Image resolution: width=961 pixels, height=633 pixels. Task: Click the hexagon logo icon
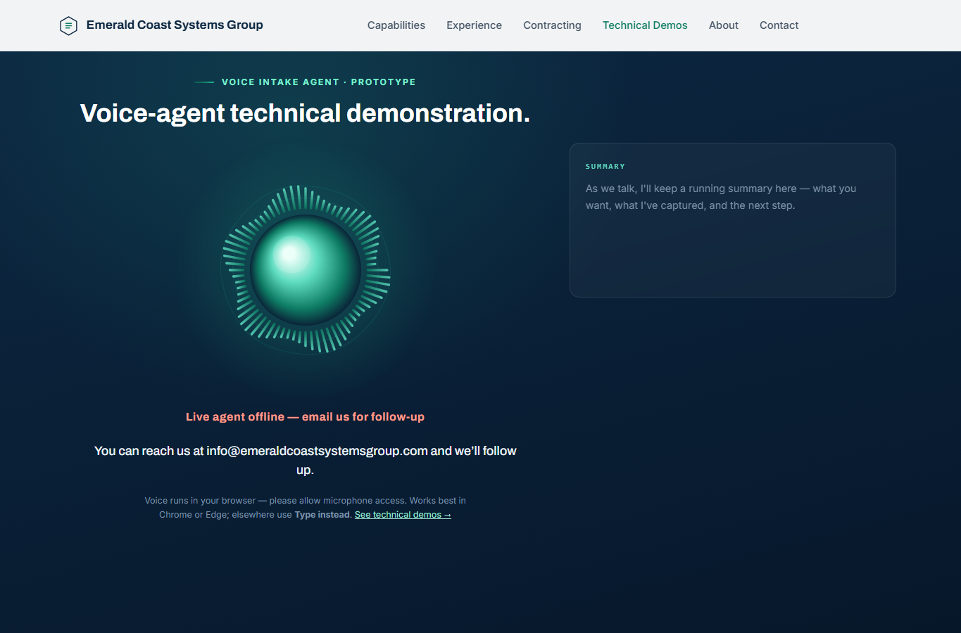68,26
